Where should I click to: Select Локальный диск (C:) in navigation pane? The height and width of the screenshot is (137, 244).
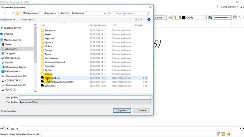(16, 76)
